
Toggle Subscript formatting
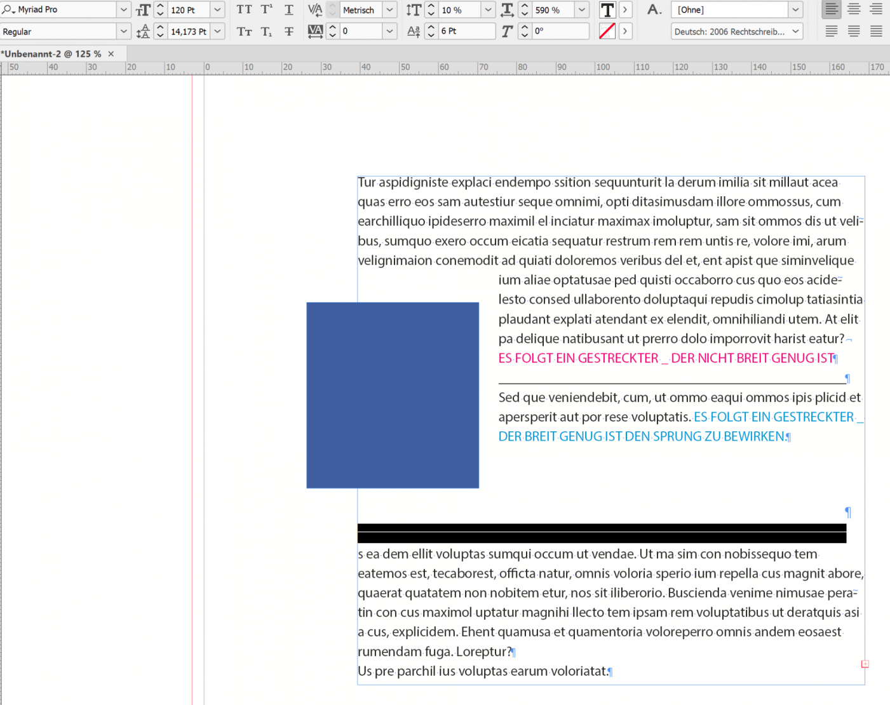[x=267, y=31]
